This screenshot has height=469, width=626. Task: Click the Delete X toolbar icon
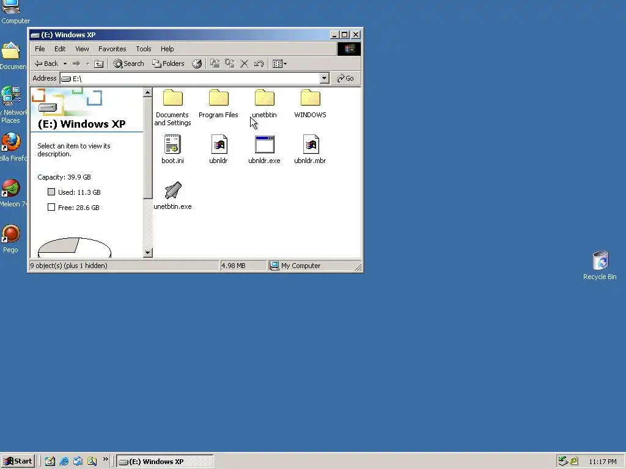coord(245,64)
